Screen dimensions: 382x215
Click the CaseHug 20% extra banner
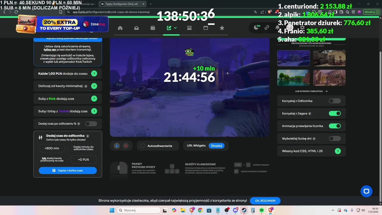62,24
